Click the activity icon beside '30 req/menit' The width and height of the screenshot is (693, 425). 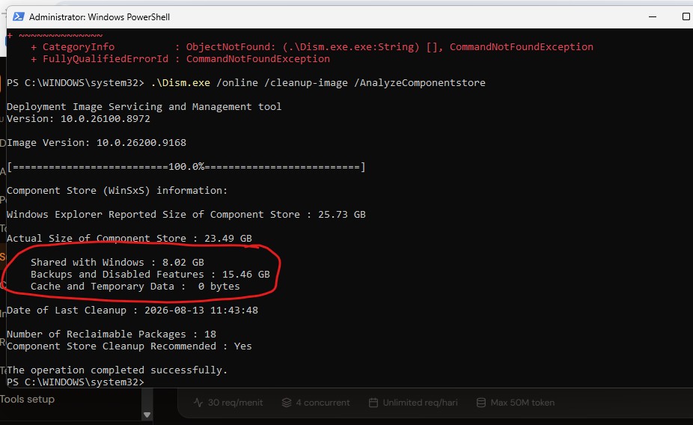tap(198, 403)
